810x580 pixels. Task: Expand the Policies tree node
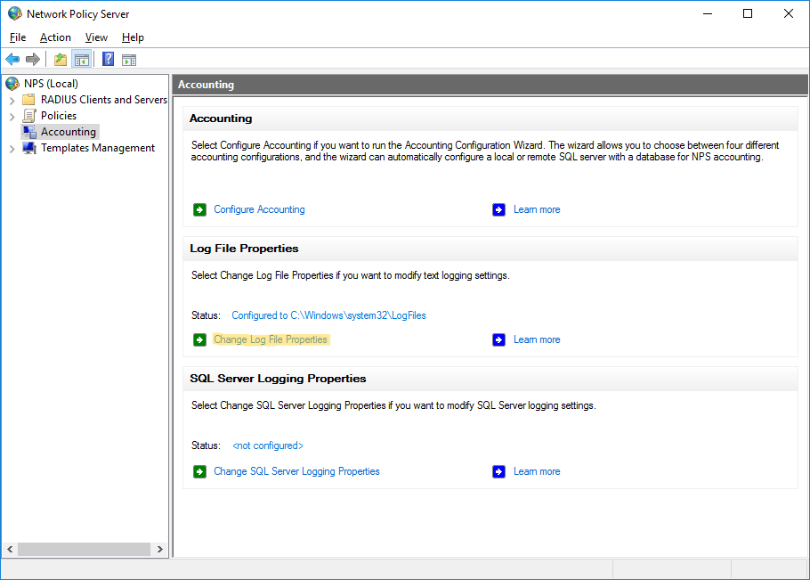(x=12, y=116)
